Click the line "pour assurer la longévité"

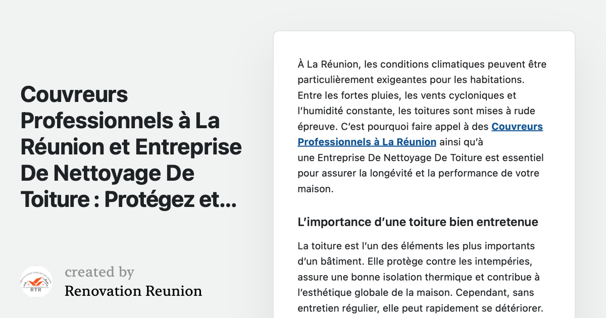coord(418,173)
